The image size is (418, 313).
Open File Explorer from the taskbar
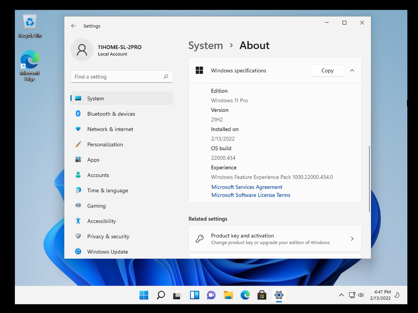pyautogui.click(x=228, y=295)
